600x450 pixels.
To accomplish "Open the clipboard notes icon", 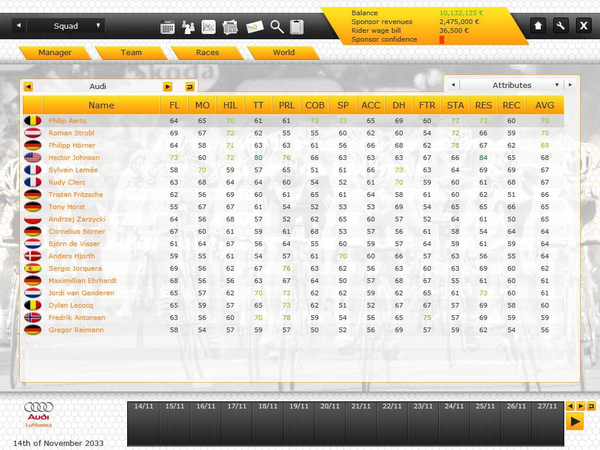I will 296,26.
